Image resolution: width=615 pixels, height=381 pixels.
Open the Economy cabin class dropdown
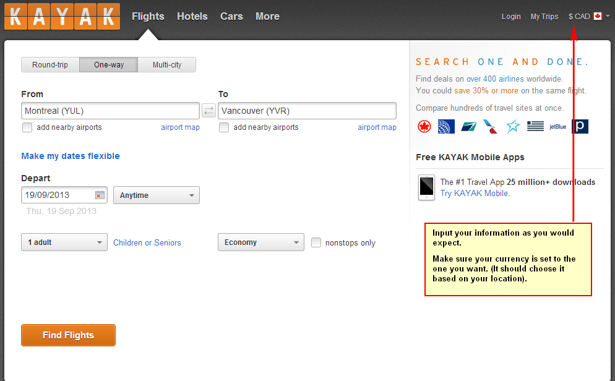pyautogui.click(x=261, y=242)
